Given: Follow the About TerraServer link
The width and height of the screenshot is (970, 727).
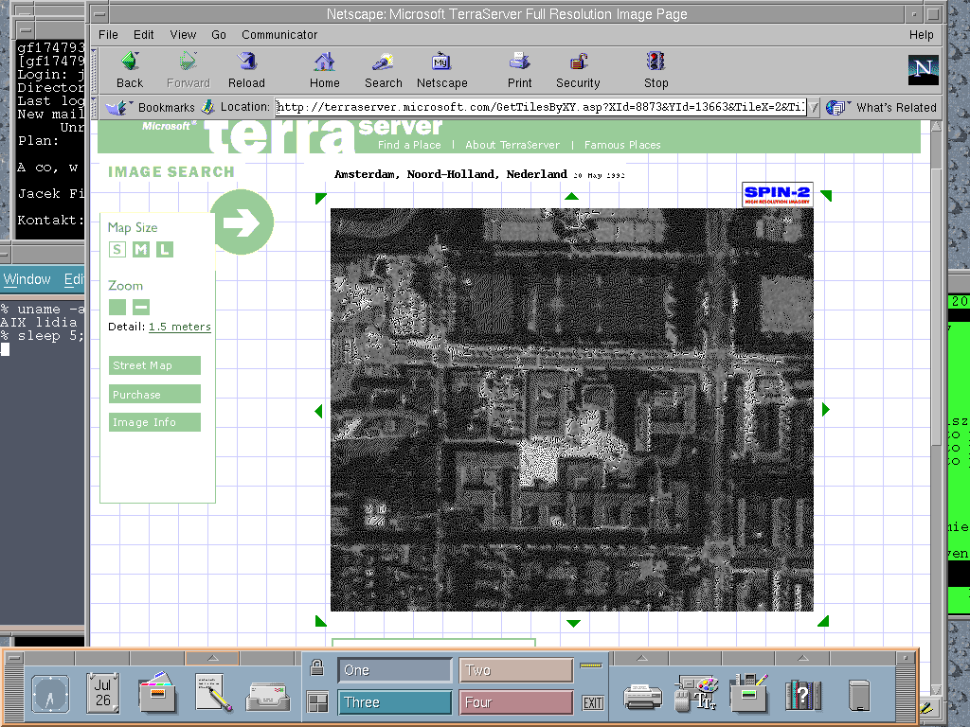Looking at the screenshot, I should 512,145.
